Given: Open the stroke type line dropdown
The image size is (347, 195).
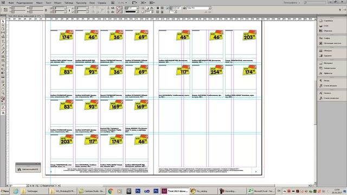Looking at the screenshot, I should point(137,12).
